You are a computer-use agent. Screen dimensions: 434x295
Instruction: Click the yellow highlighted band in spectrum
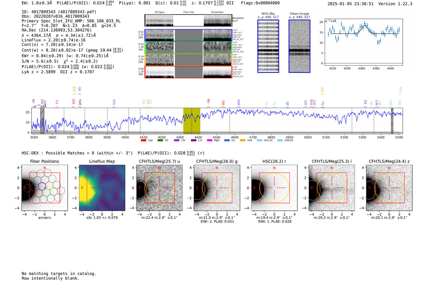tap(192, 121)
